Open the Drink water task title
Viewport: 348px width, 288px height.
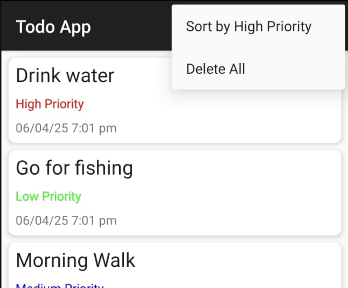(65, 76)
